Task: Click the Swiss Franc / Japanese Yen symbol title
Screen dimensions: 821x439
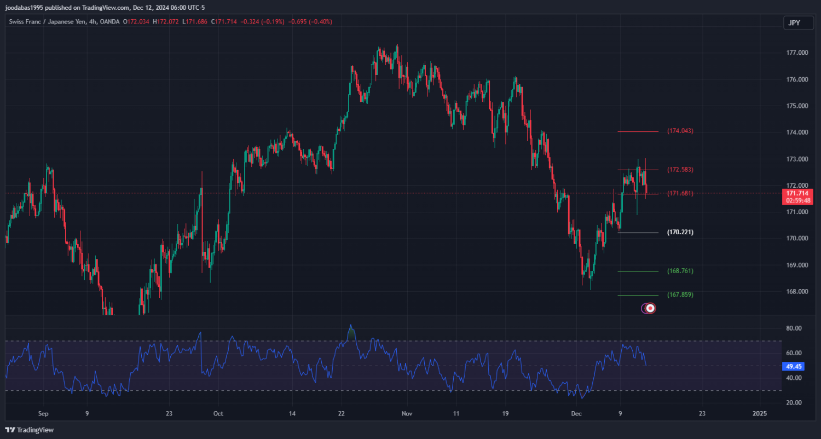Action: tap(48, 22)
